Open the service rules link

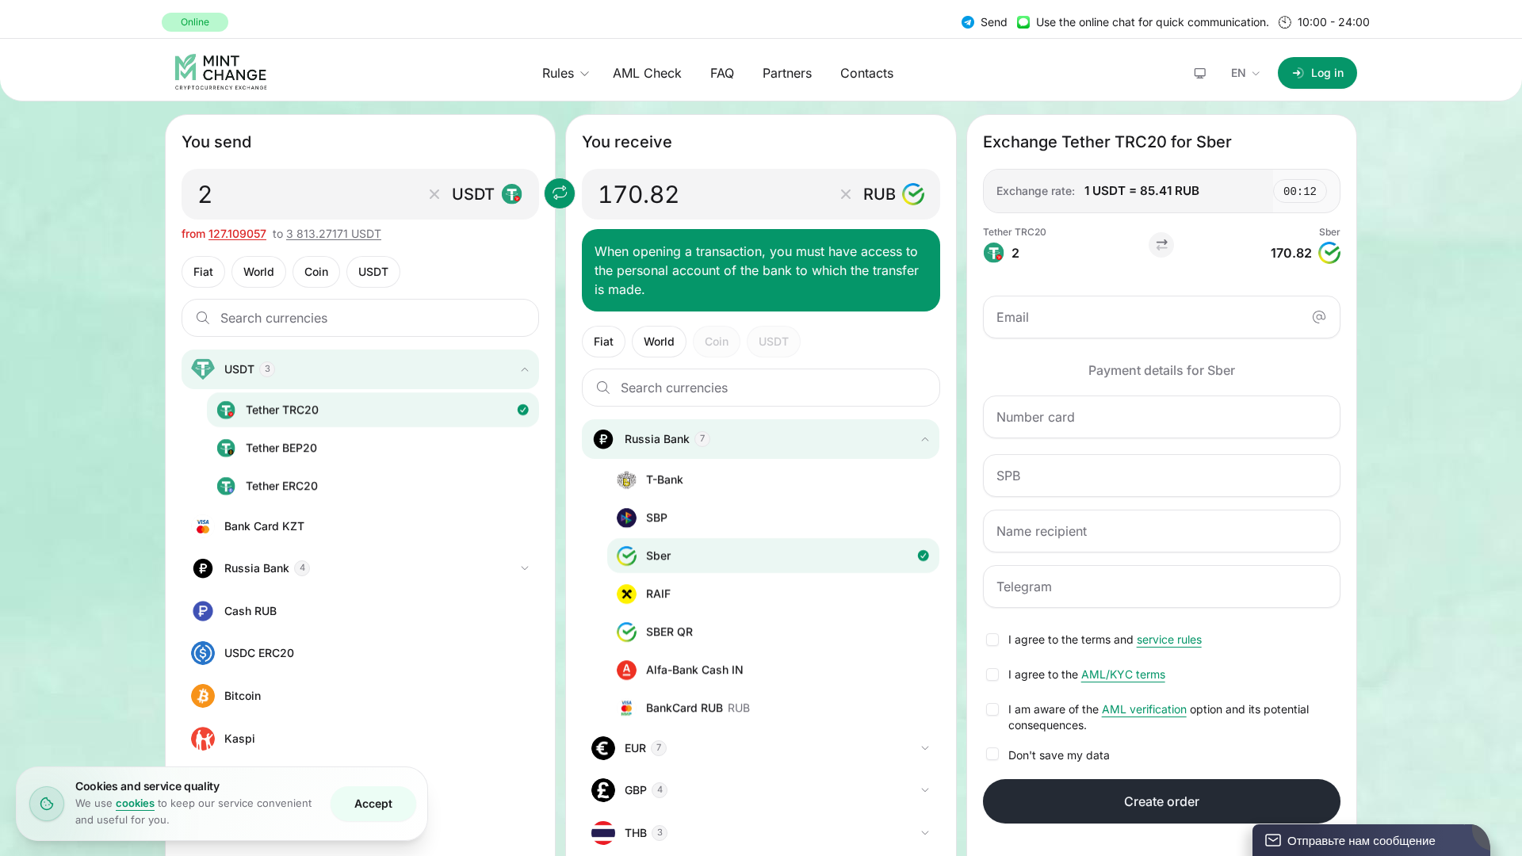[1169, 640]
